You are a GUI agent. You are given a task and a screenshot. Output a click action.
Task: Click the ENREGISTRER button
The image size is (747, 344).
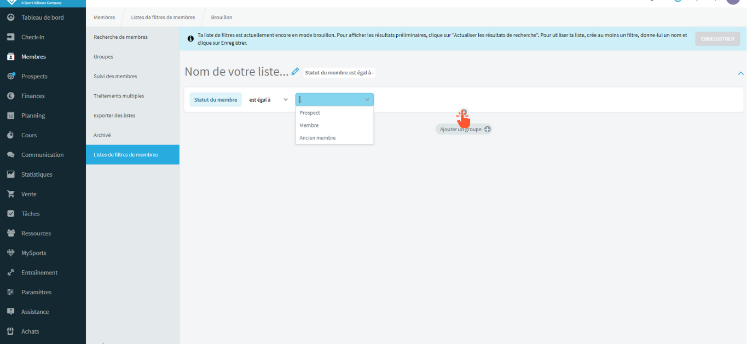[717, 39]
